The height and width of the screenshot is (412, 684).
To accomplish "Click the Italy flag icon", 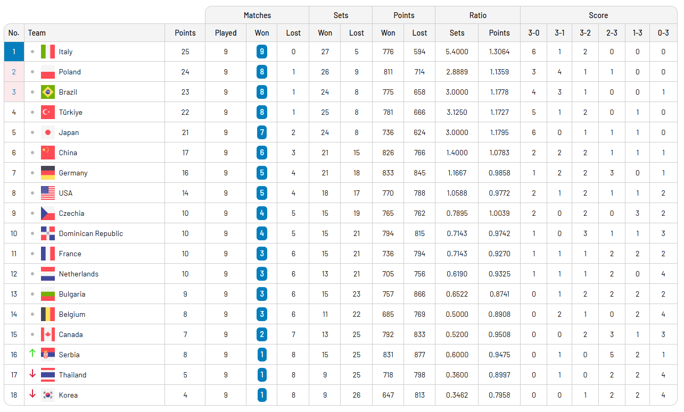I will (48, 52).
